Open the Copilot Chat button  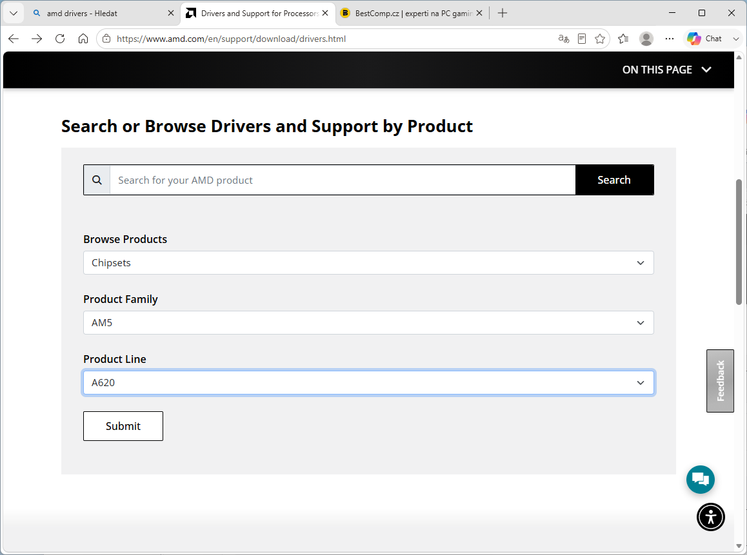tap(704, 39)
